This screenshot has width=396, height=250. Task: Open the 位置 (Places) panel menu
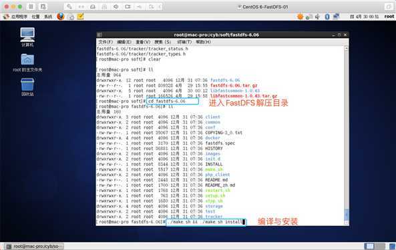(x=35, y=17)
